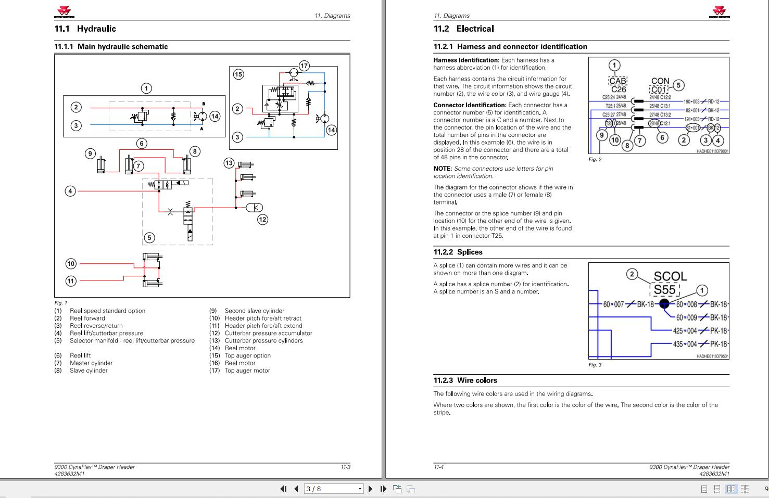Click legend entry 'Master cylinder'
769x498 pixels.
[x=91, y=363]
